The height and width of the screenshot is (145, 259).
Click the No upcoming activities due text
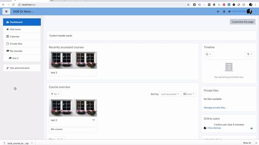[229, 77]
